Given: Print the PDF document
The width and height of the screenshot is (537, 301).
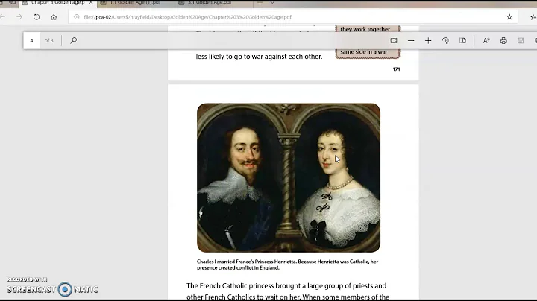Looking at the screenshot, I should (503, 41).
